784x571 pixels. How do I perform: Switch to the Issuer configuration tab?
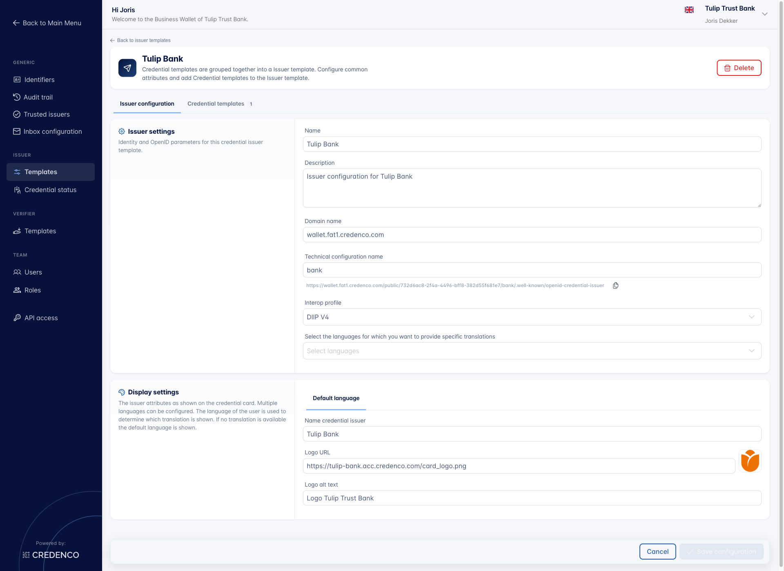pyautogui.click(x=147, y=104)
